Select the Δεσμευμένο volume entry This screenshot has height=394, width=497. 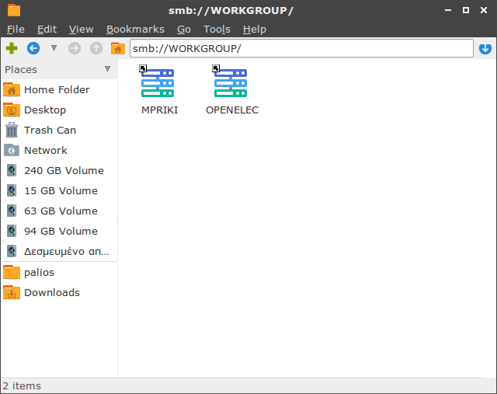pos(59,252)
